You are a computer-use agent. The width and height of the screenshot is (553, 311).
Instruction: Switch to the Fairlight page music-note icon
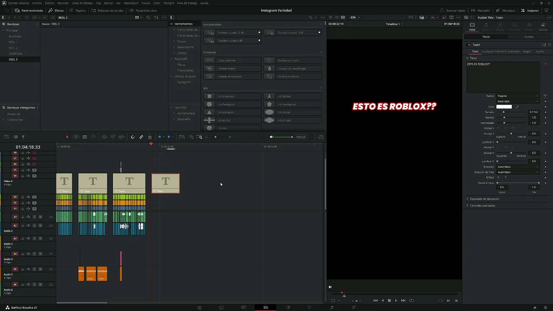[x=332, y=308]
